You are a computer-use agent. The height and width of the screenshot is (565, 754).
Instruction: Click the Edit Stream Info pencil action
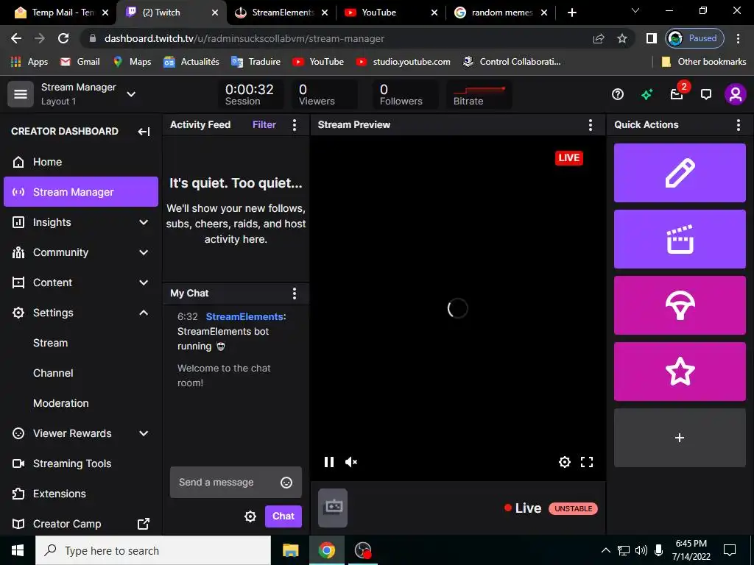[x=680, y=172]
